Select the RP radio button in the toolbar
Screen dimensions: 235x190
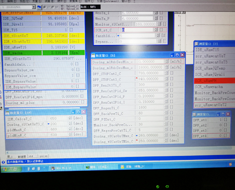[x=53, y=7]
